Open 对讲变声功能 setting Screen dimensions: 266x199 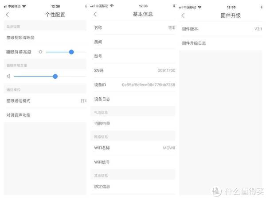coord(44,115)
